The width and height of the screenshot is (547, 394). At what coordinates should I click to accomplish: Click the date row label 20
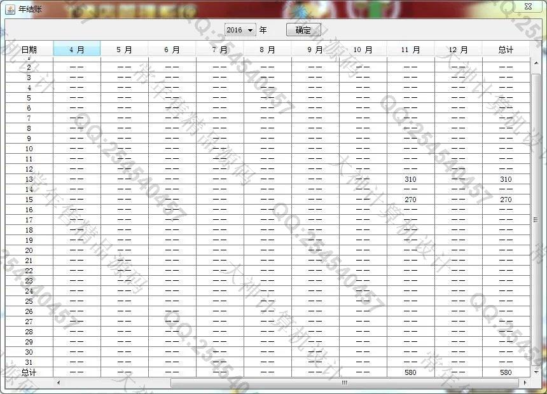(x=29, y=250)
